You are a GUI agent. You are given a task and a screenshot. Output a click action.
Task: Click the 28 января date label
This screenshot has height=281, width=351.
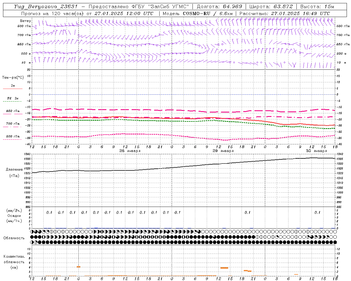[x=130, y=151]
